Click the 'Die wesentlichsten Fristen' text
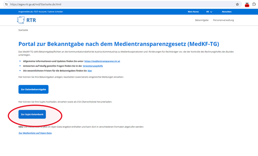The width and height of the screenshot is (258, 156). click(55, 71)
